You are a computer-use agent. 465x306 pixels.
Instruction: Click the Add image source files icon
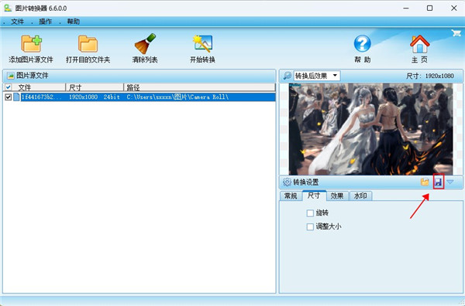(31, 44)
